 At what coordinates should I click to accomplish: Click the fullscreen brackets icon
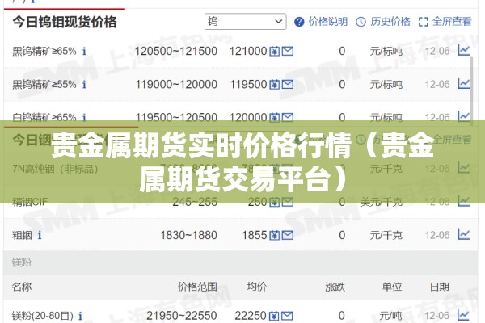423,22
